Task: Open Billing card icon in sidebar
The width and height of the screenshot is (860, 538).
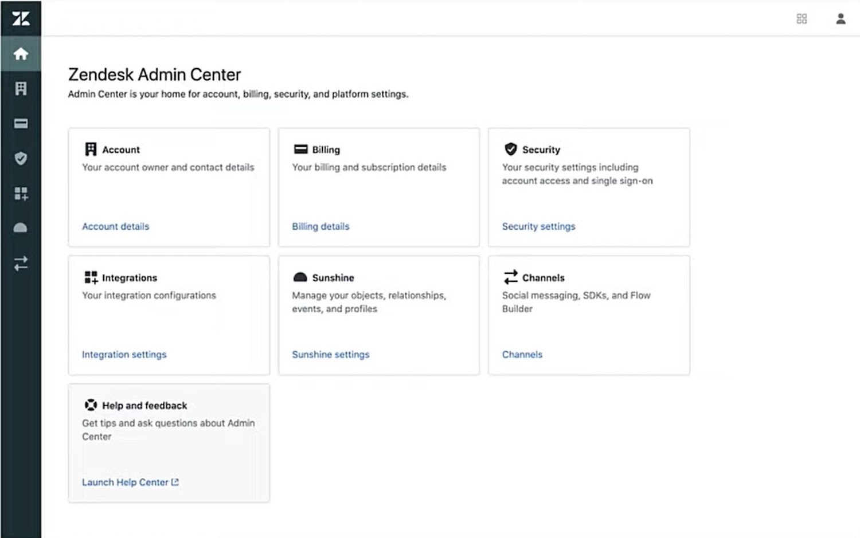Action: pos(21,124)
